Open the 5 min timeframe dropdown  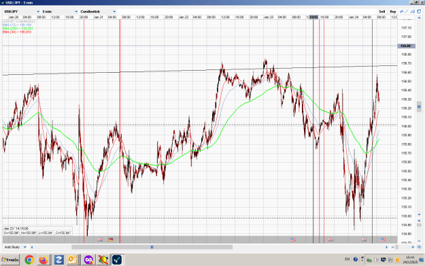60,12
